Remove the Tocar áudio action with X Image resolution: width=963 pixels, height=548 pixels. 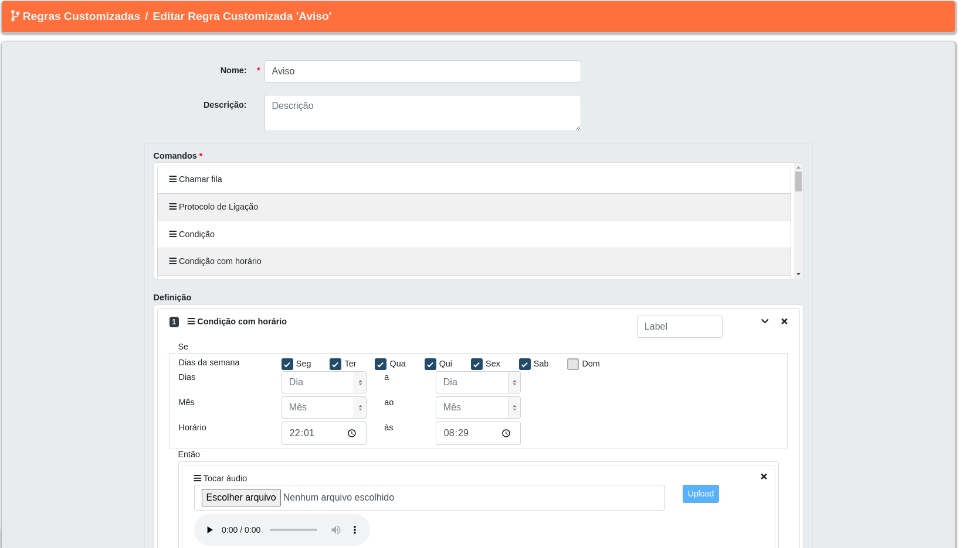pyautogui.click(x=764, y=477)
